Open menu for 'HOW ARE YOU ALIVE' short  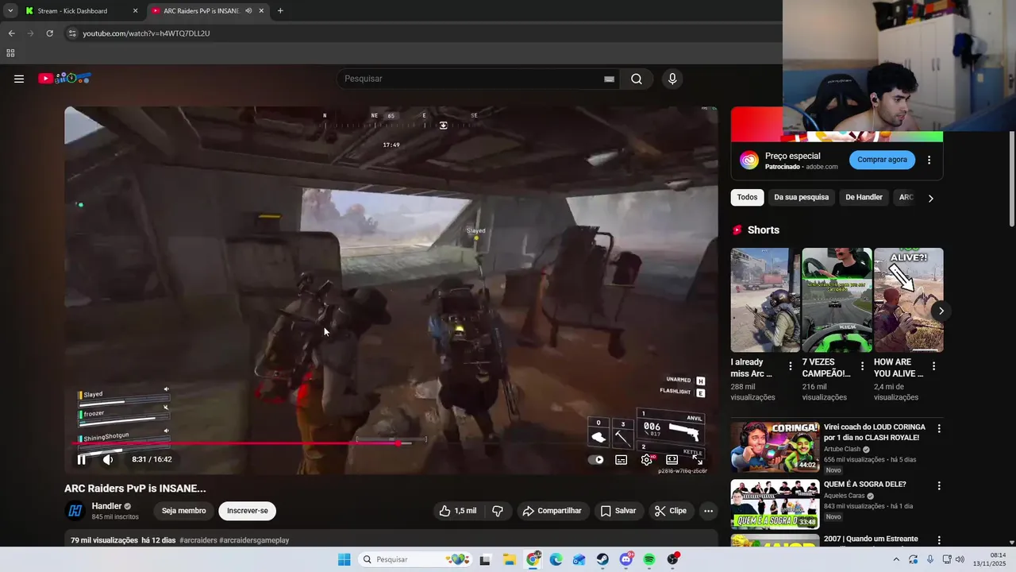(x=933, y=366)
